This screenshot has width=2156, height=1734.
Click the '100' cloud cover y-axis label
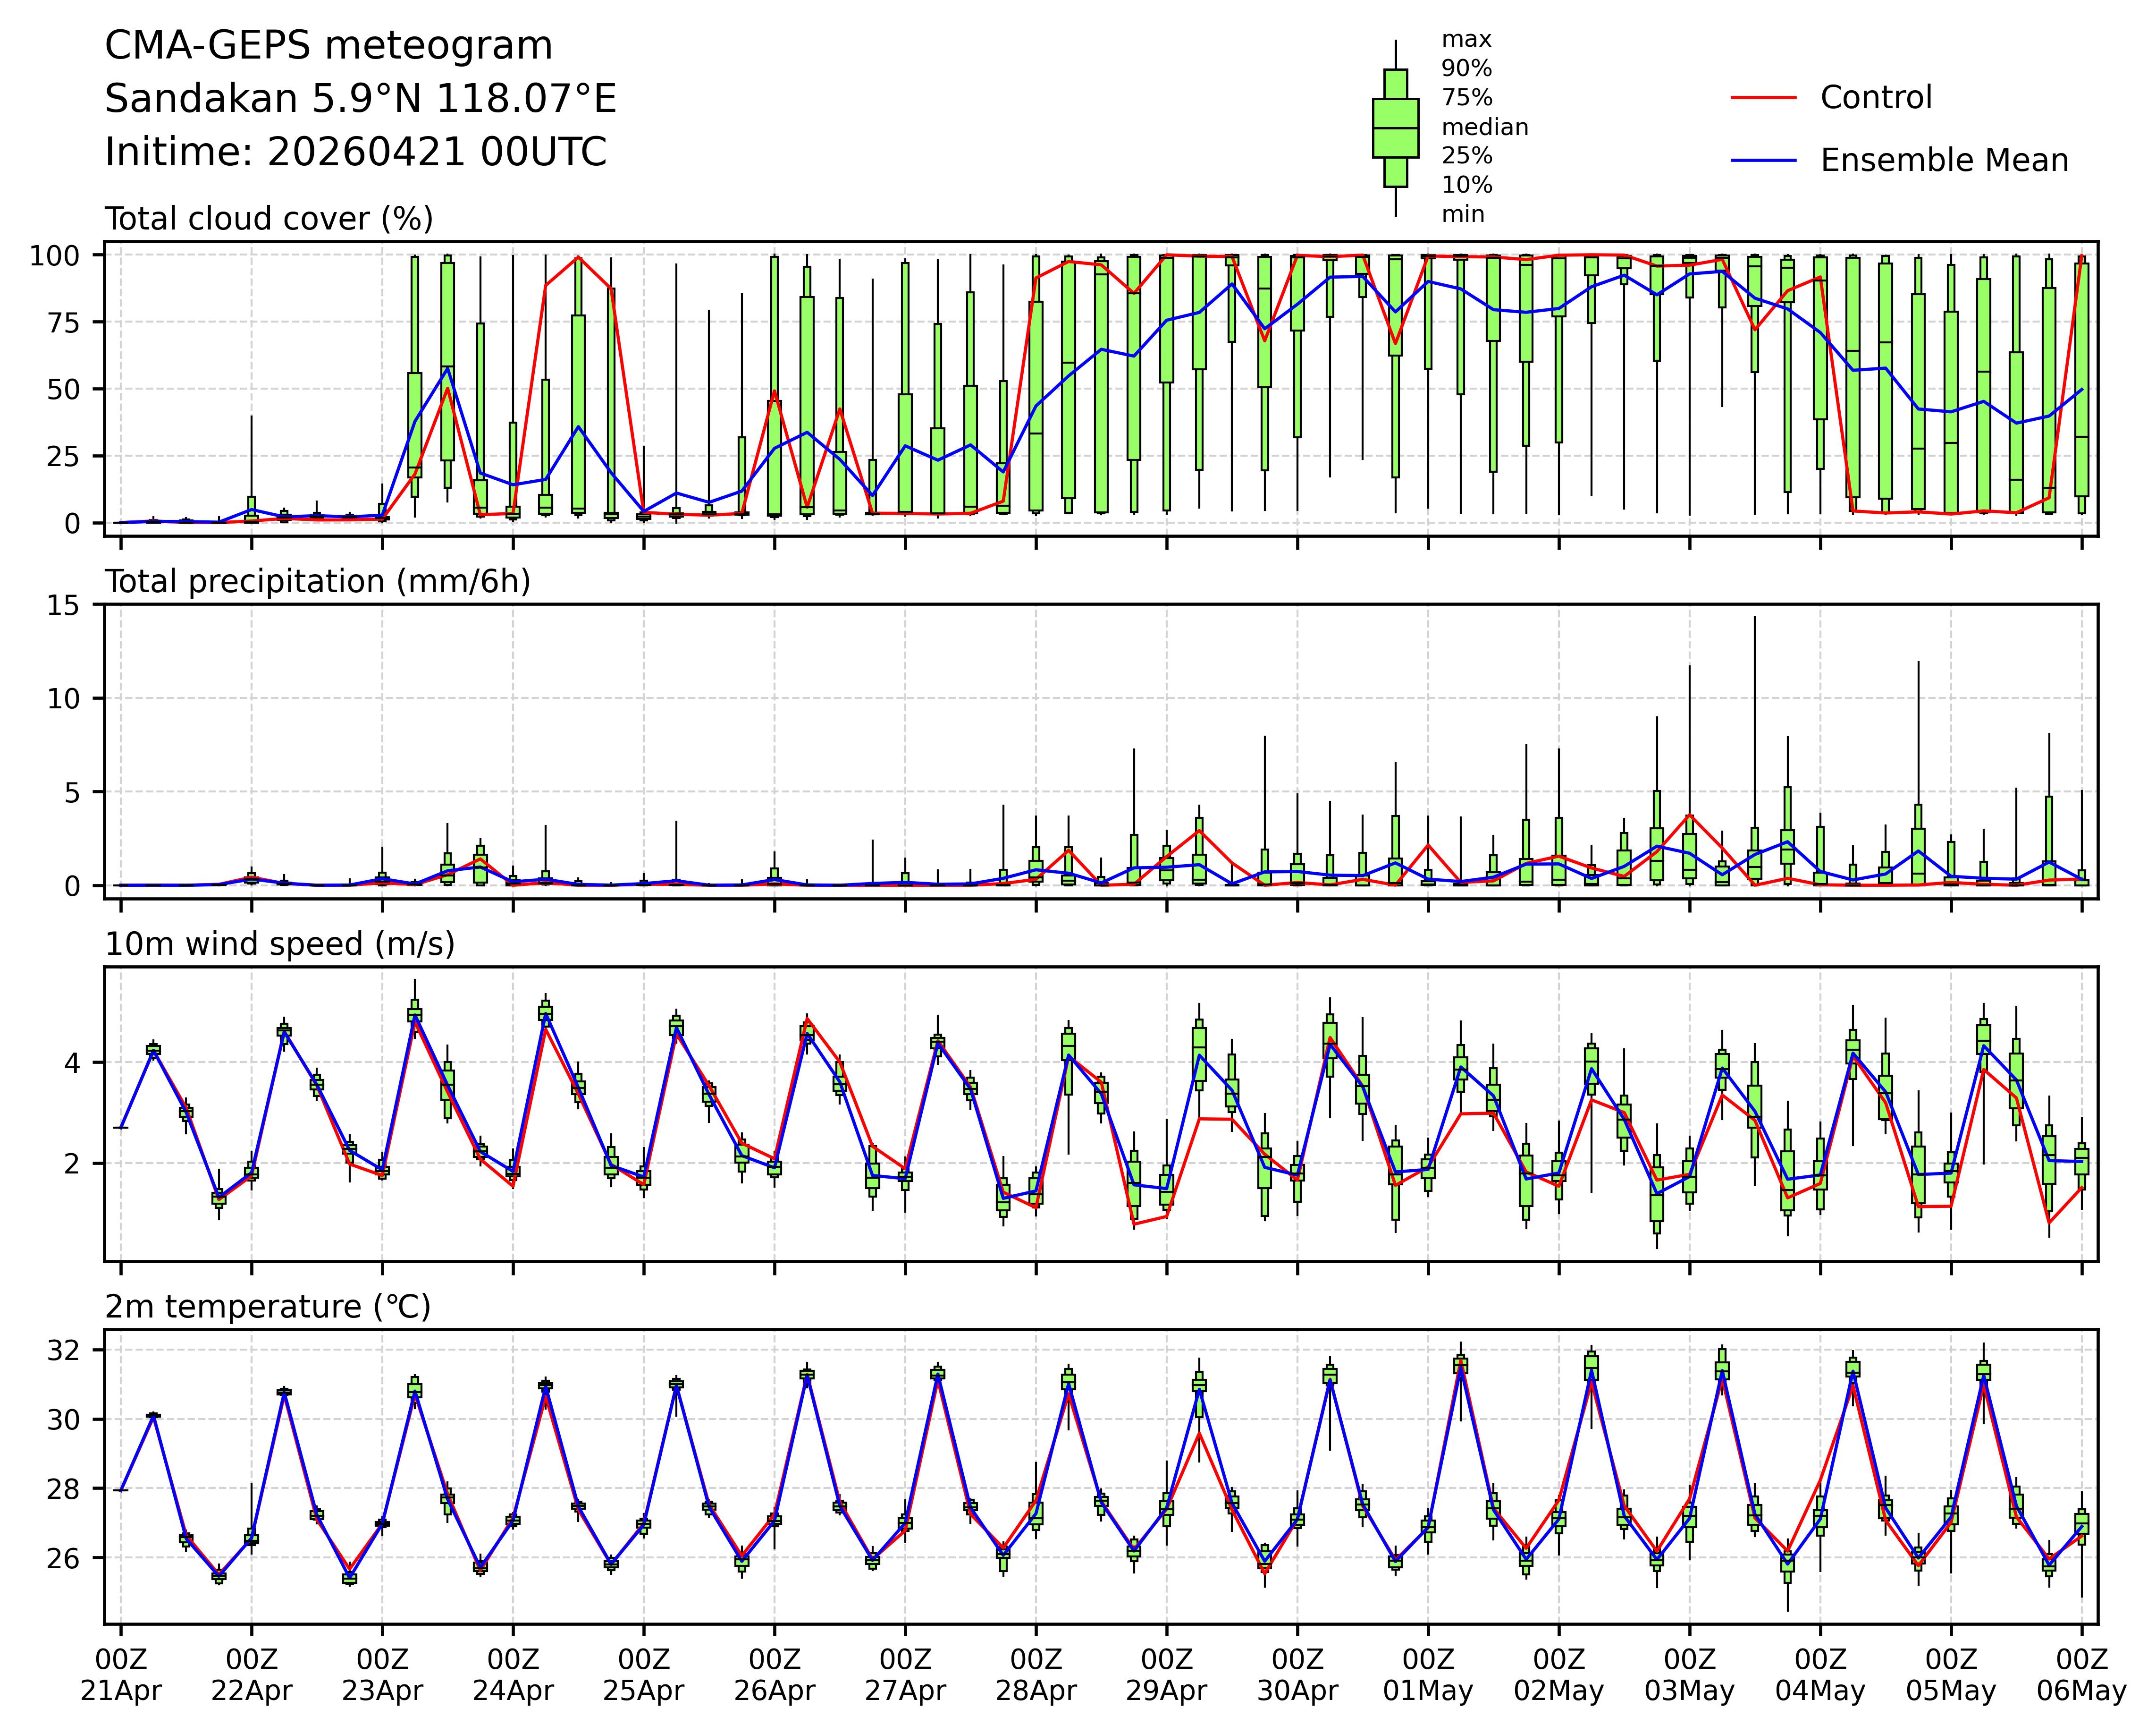click(55, 255)
